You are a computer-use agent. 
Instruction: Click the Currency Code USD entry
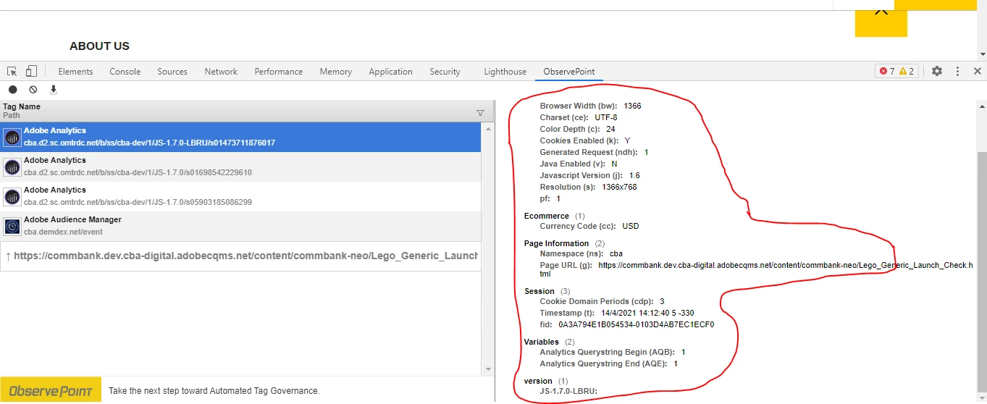click(x=589, y=226)
